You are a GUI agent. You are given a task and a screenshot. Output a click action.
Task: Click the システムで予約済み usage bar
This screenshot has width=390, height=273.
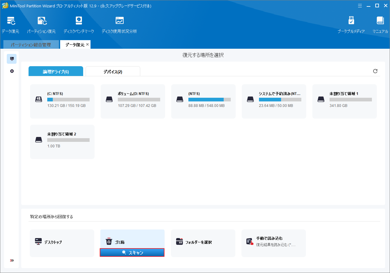coord(280,100)
